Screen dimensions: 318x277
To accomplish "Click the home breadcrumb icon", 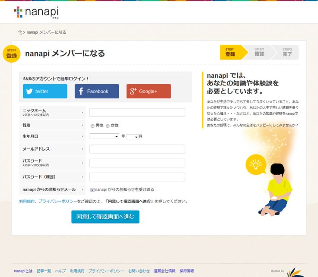I will 20,32.
